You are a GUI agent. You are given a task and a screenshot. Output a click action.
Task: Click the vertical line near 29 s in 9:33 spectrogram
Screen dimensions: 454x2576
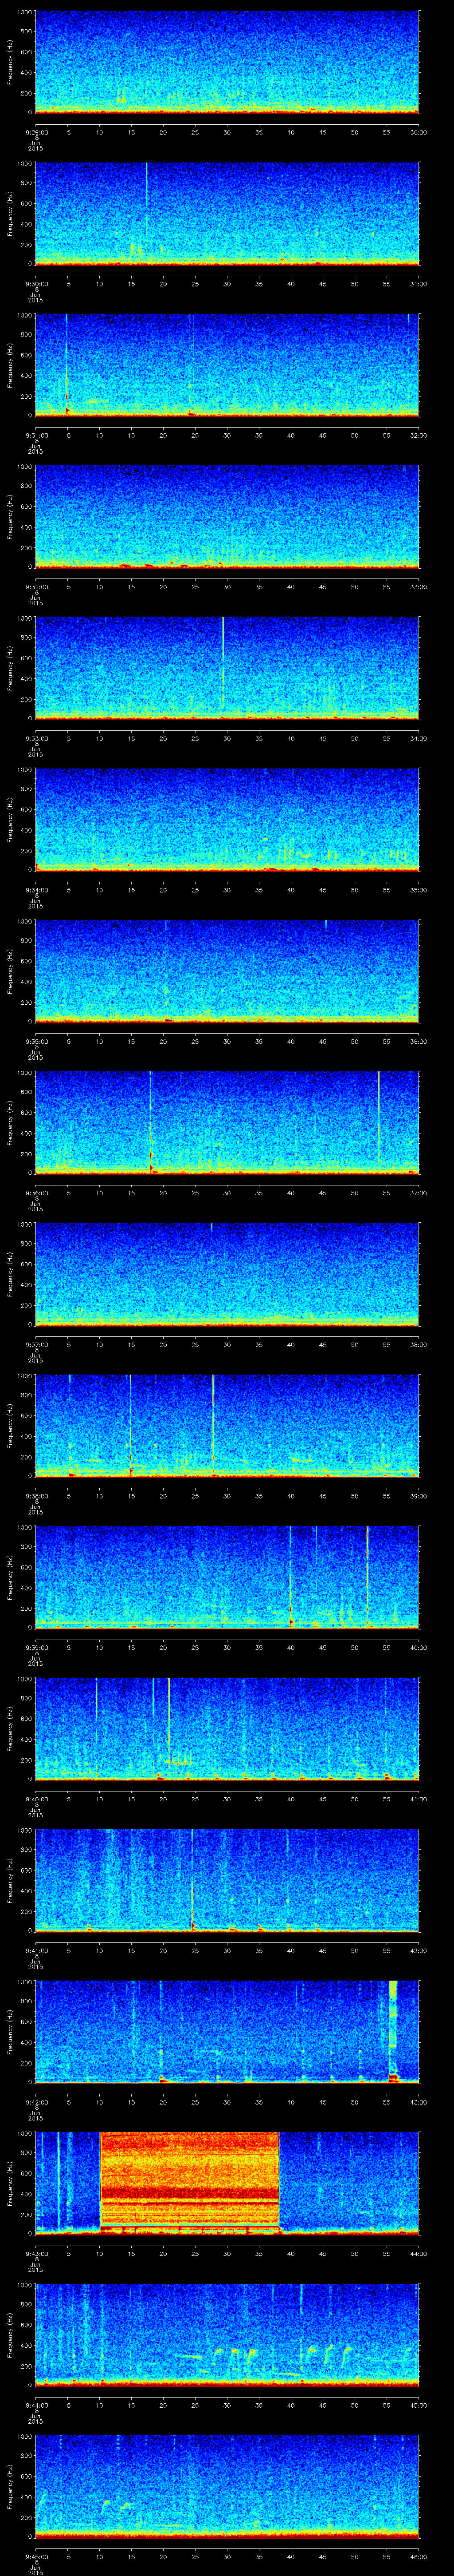coord(223,662)
